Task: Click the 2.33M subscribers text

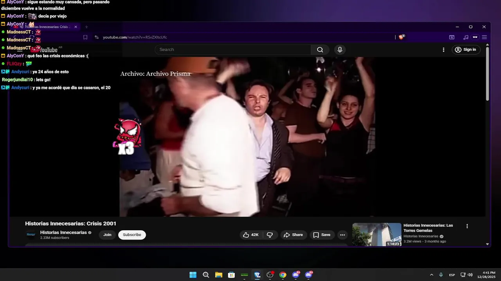Action: pos(54,238)
